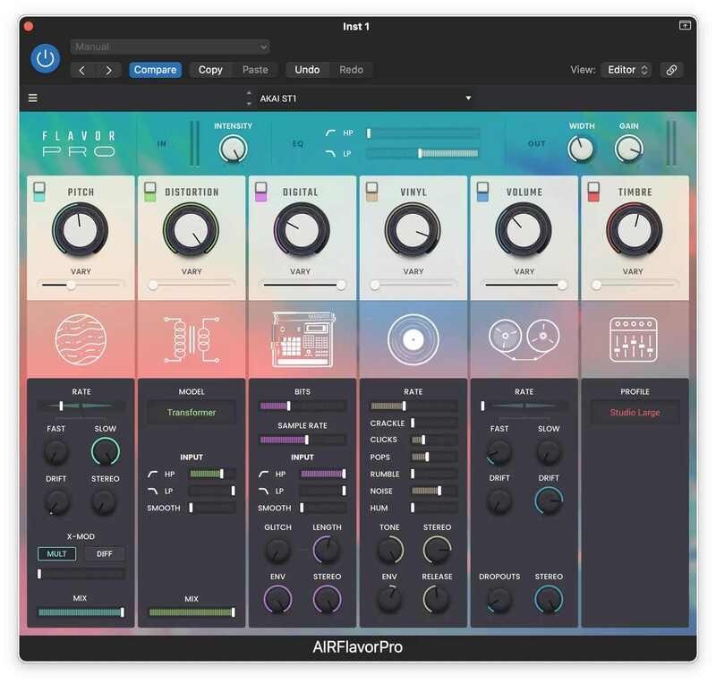Click the Compare button

[155, 70]
